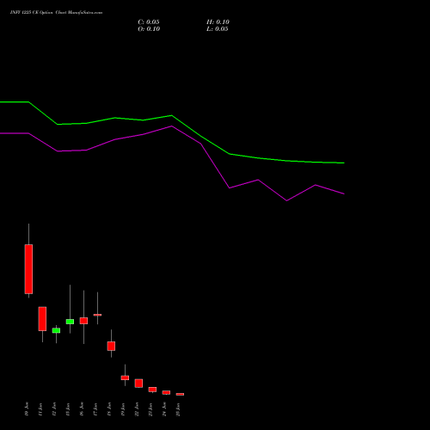This screenshot has width=430, height=430.
Task: Select the red candle for 24 Jun
Action: tap(166, 392)
